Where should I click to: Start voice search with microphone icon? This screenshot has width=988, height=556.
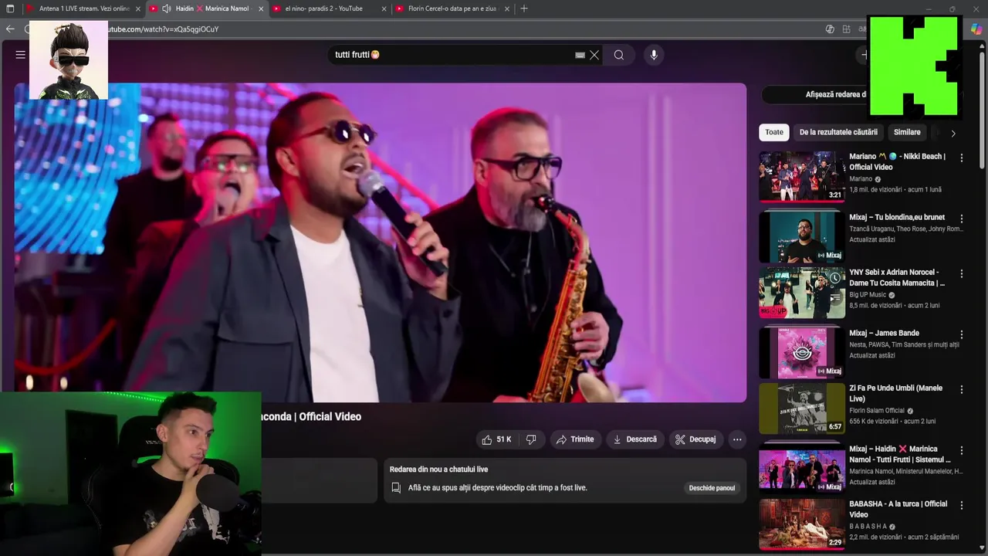654,55
